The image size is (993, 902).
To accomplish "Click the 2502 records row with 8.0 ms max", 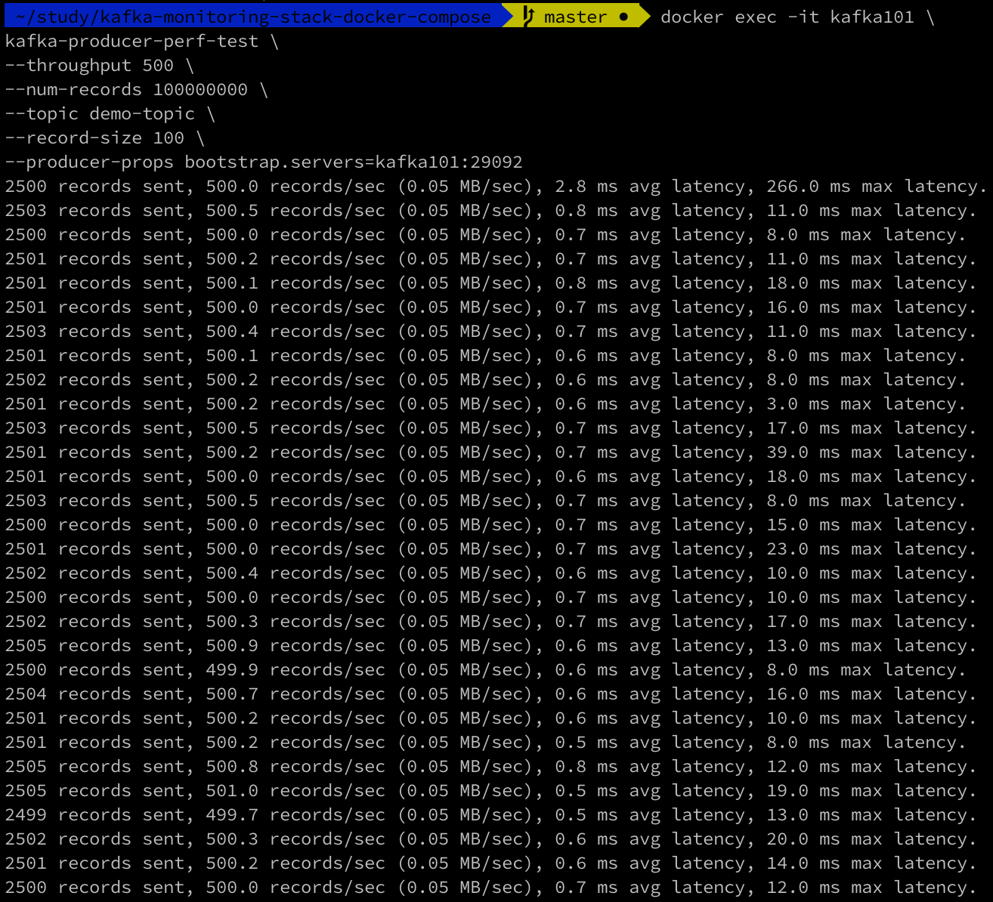I will (x=485, y=379).
